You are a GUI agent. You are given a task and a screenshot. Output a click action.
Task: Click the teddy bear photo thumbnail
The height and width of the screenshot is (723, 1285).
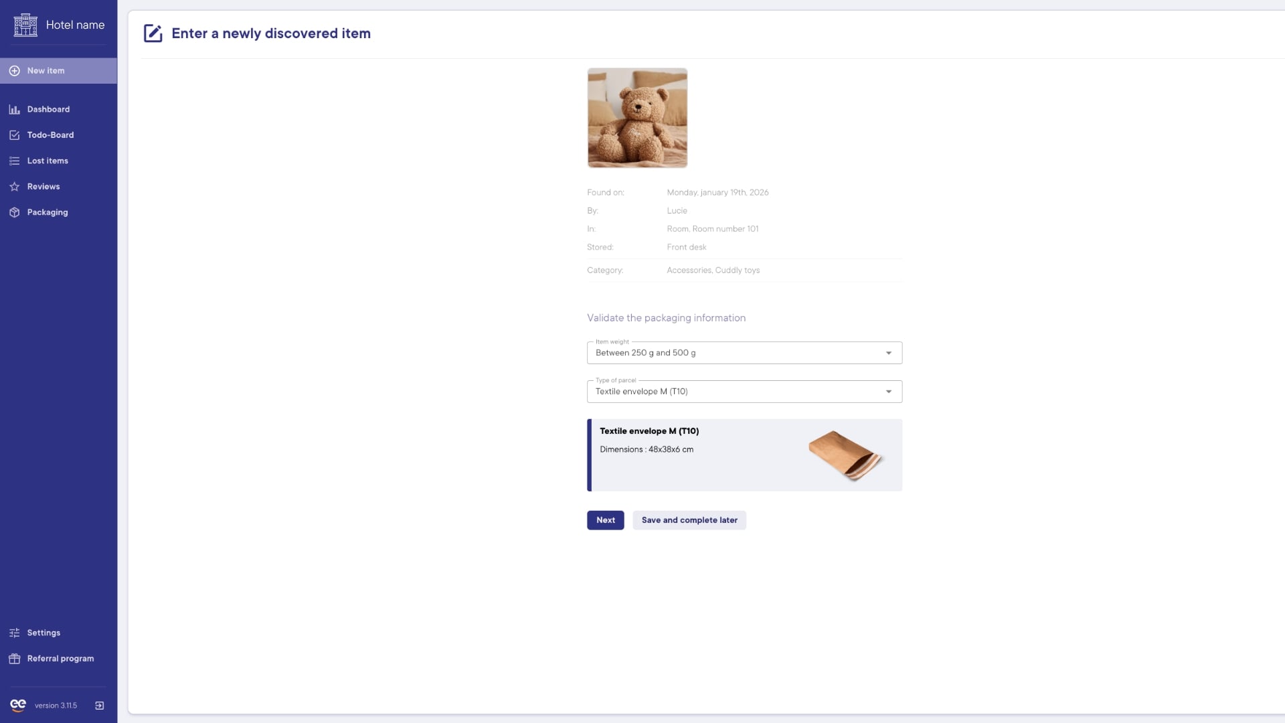637,118
